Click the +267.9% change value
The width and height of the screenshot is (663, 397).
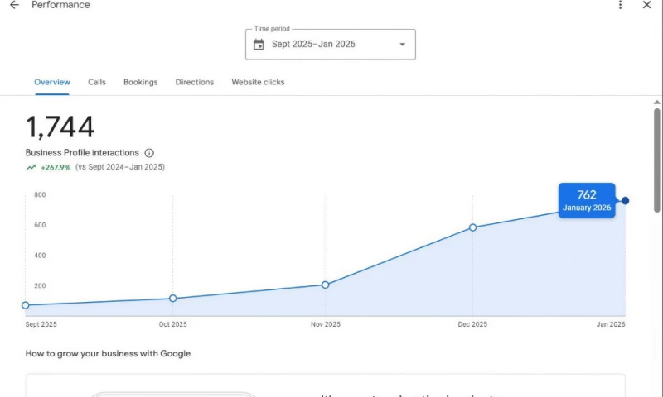[x=56, y=168]
